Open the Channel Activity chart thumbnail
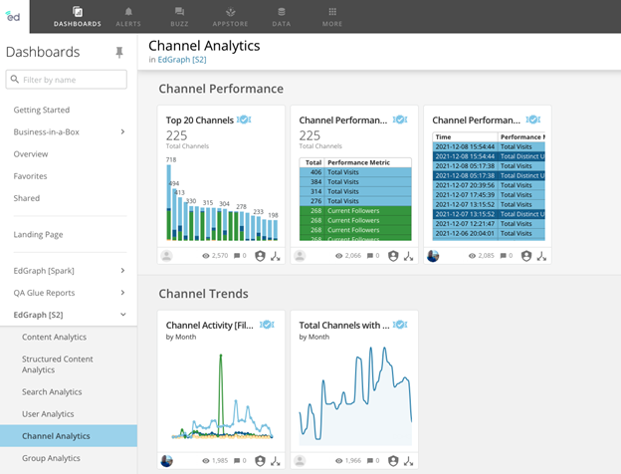 (221, 397)
